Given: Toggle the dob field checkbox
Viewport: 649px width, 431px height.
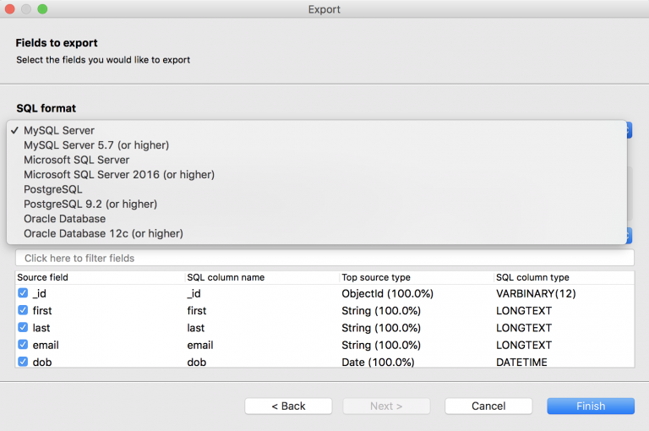Looking at the screenshot, I should [23, 362].
